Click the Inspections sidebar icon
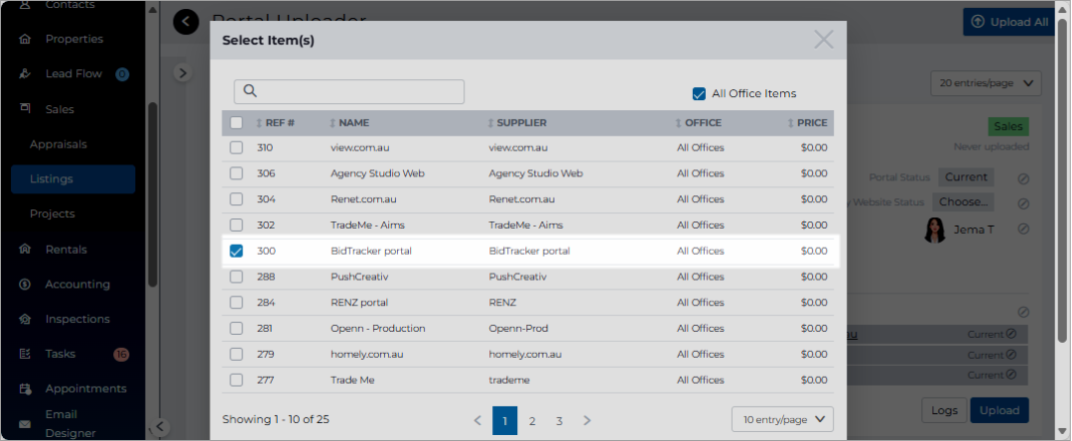Image resolution: width=1072 pixels, height=441 pixels. [25, 319]
